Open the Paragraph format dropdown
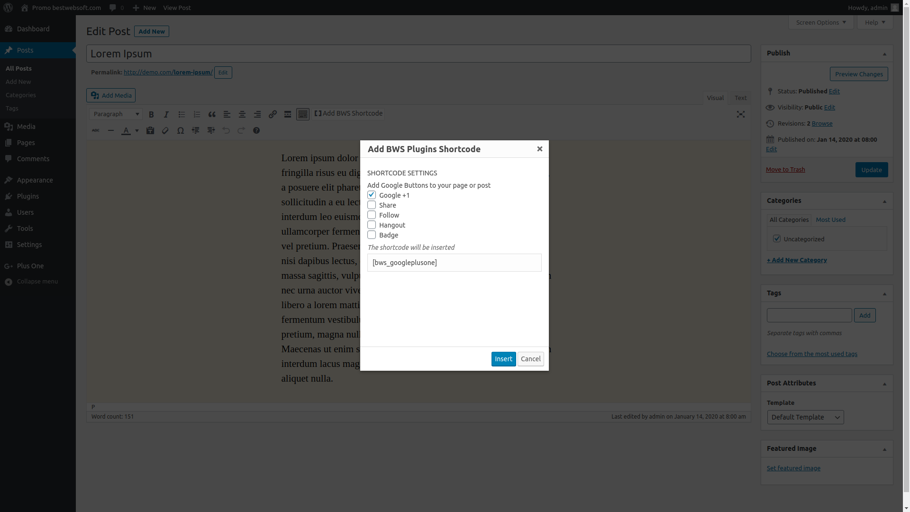This screenshot has width=910, height=512. point(116,114)
